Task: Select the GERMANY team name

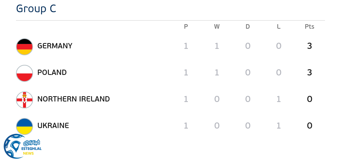Action: (55, 46)
